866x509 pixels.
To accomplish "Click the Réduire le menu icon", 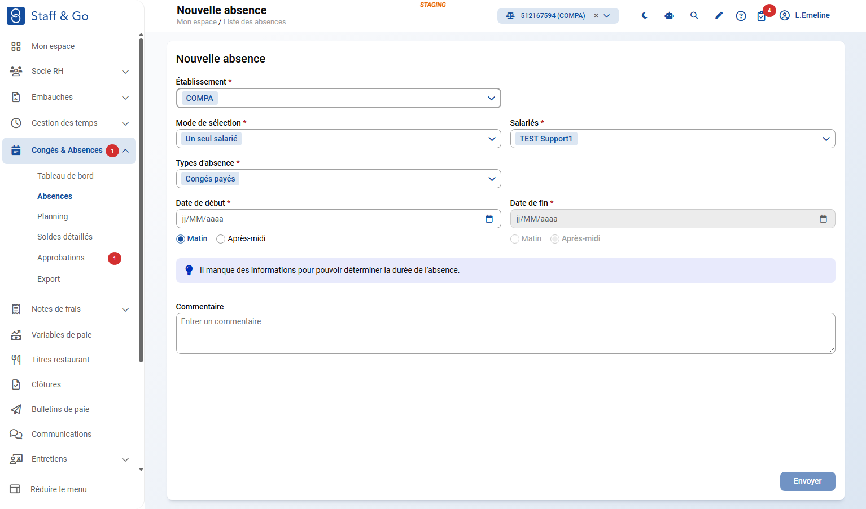I will 15,489.
